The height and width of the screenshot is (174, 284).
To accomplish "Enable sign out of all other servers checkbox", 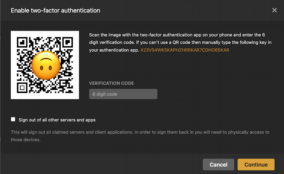I will coord(13,120).
